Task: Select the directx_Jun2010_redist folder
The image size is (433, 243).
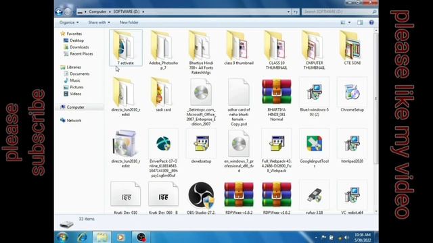Action: pos(126,97)
